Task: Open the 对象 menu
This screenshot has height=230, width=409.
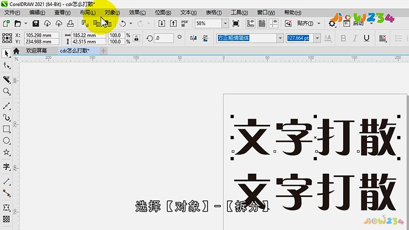Action: (112, 12)
